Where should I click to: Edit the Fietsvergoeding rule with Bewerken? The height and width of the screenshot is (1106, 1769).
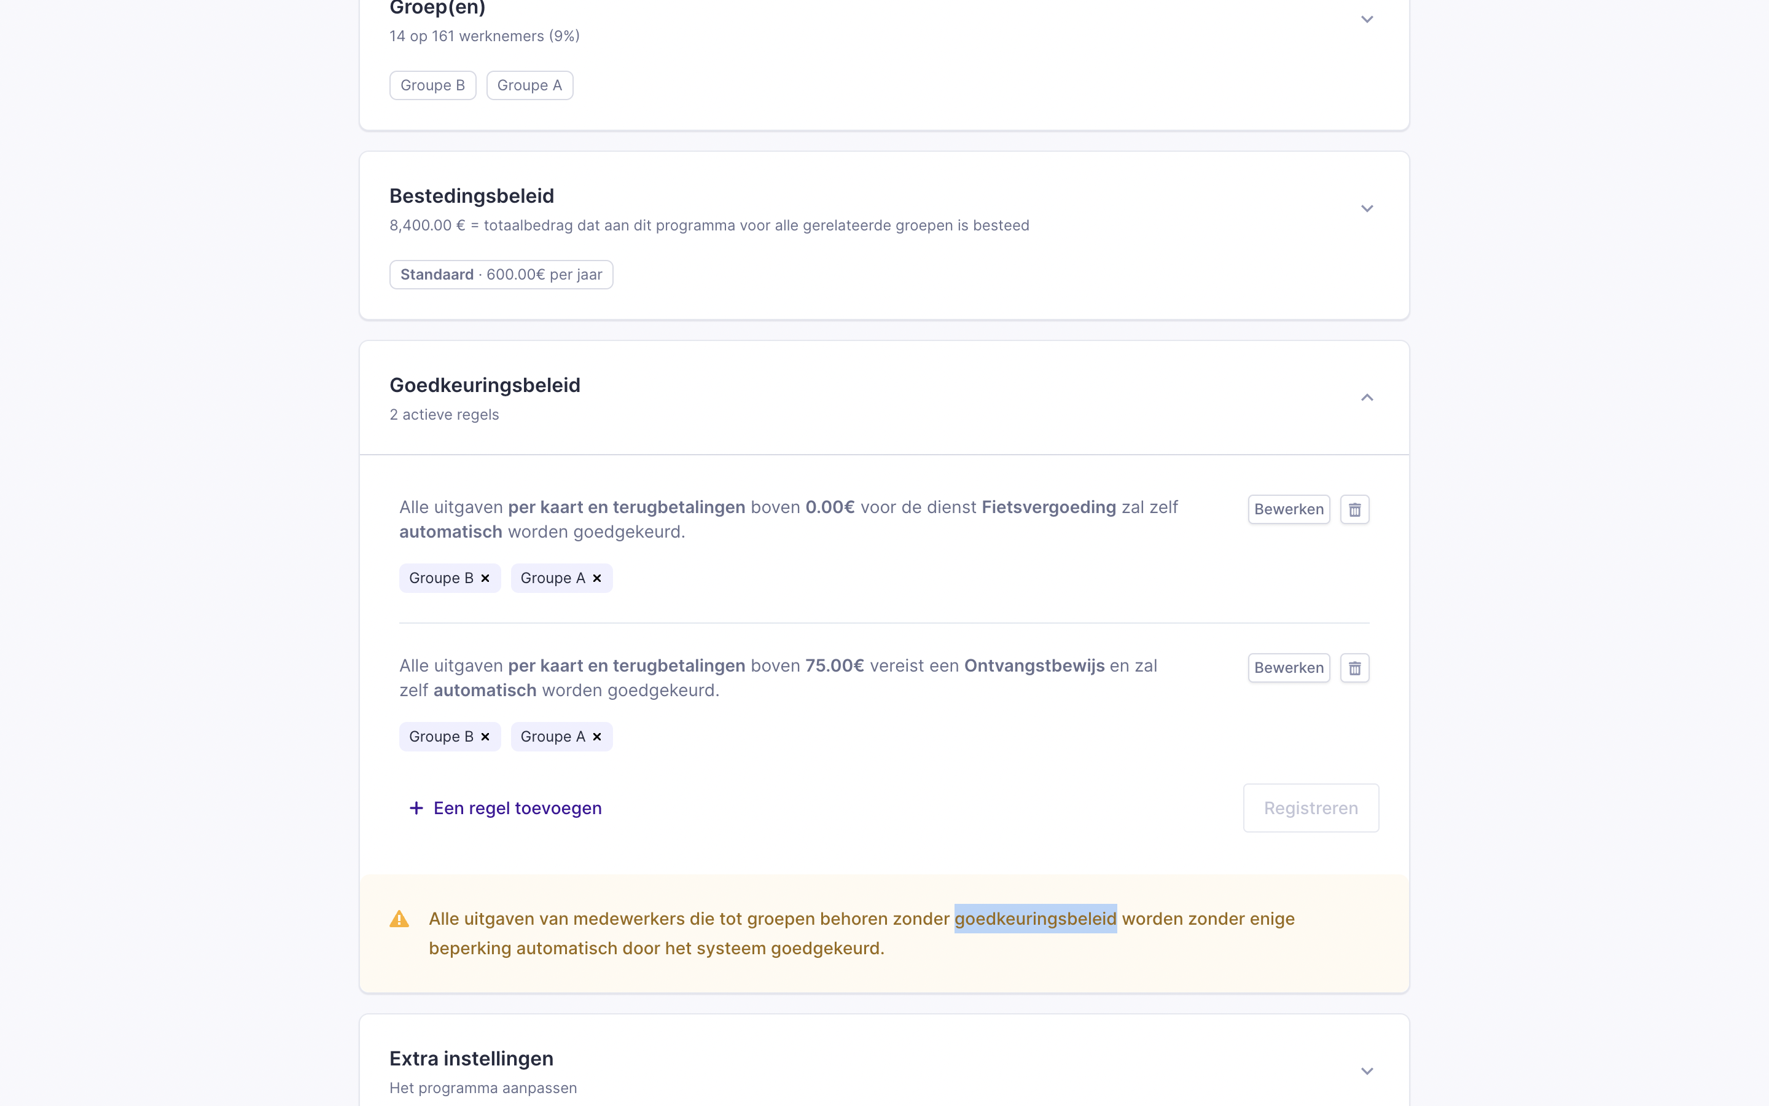click(1288, 510)
